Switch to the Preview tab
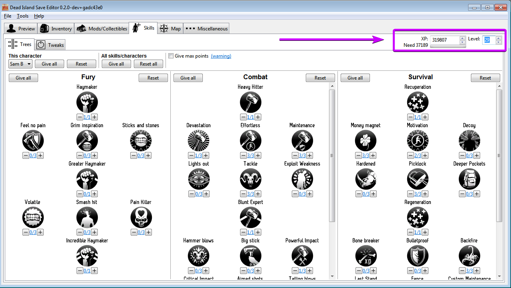 click(x=21, y=28)
